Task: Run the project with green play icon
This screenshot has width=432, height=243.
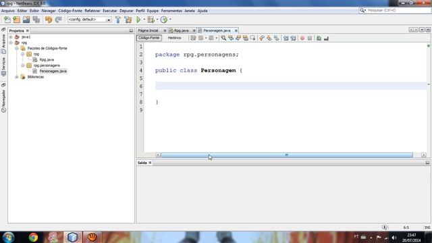Action: [x=138, y=20]
